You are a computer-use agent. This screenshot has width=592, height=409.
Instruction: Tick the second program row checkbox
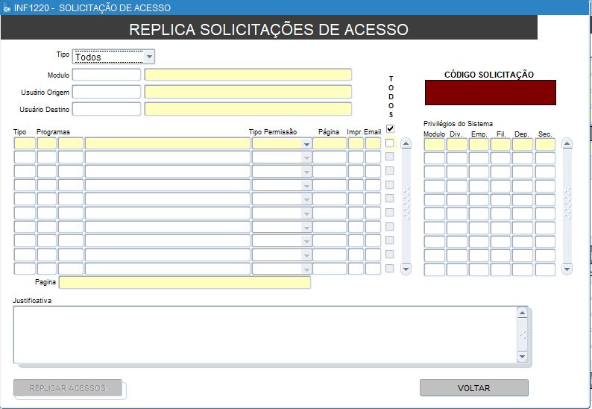tap(390, 157)
